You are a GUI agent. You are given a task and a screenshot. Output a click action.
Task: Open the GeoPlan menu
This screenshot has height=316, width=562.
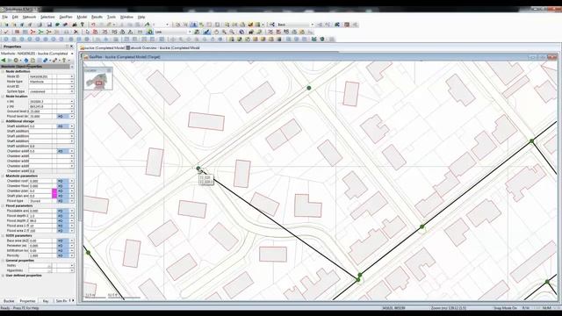tap(66, 17)
